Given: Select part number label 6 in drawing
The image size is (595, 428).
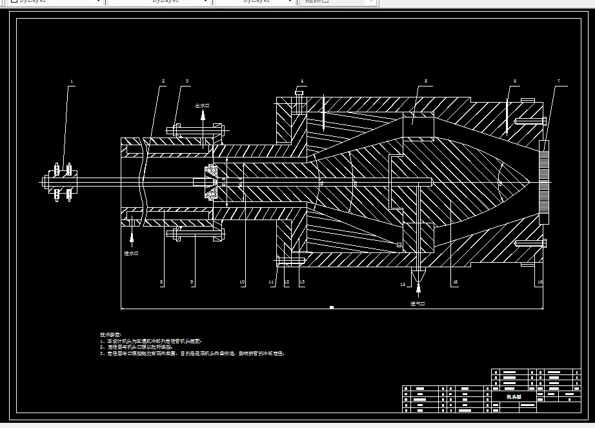Looking at the screenshot, I should pyautogui.click(x=515, y=81).
